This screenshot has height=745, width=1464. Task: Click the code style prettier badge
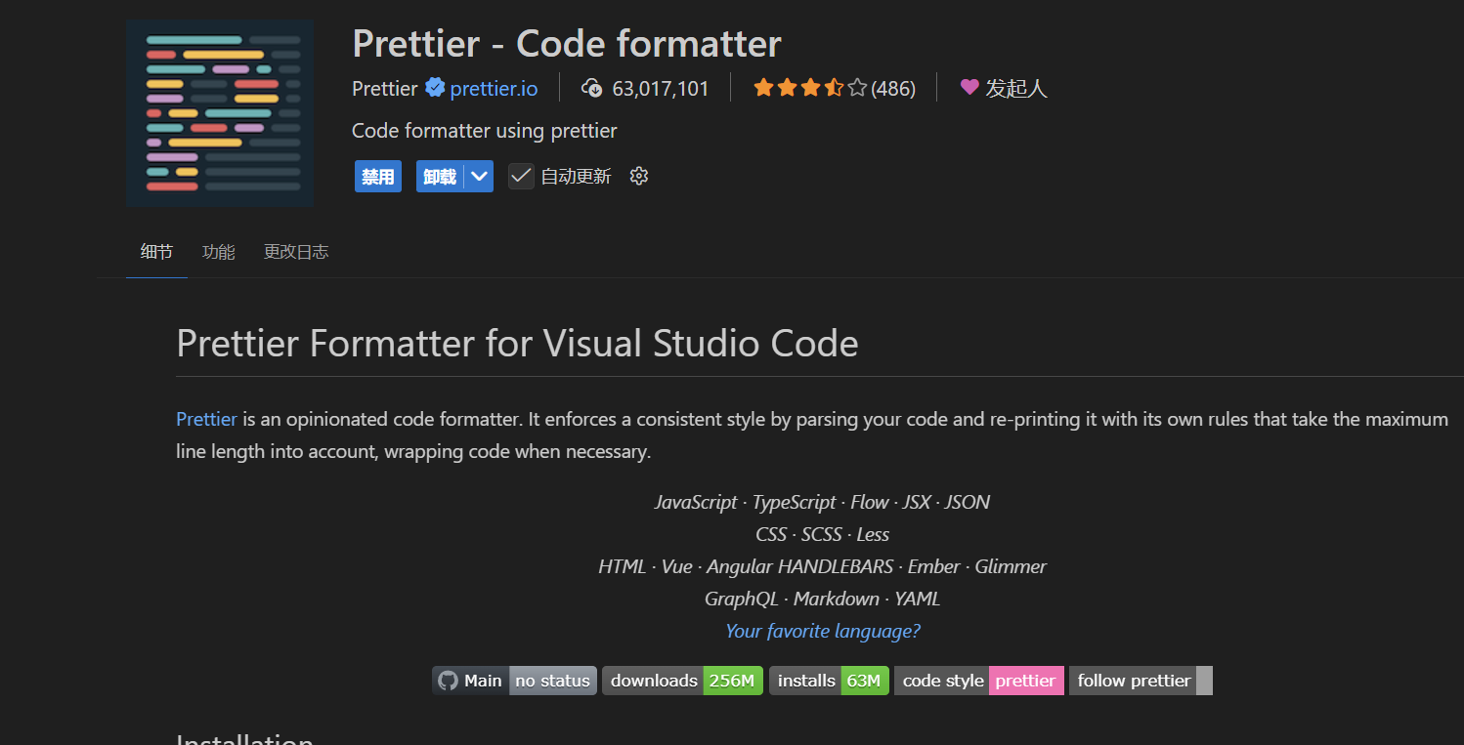(x=979, y=681)
